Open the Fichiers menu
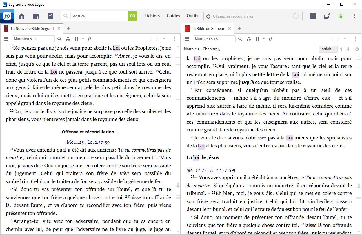The height and width of the screenshot is (235, 362). (152, 16)
